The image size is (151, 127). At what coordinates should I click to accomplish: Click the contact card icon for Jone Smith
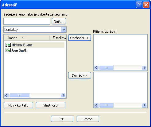pyautogui.click(x=8, y=50)
